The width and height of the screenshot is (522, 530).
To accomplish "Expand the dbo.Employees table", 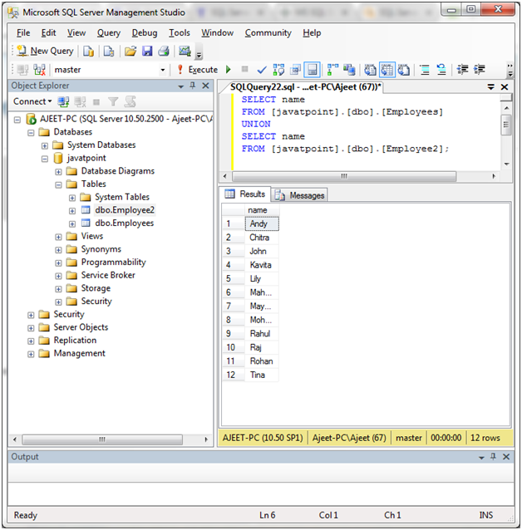I will pos(72,223).
